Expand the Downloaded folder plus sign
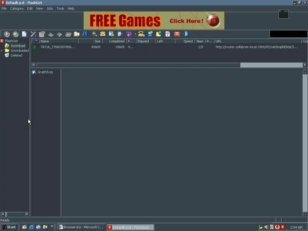The width and height of the screenshot is (308, 231). 2,51
